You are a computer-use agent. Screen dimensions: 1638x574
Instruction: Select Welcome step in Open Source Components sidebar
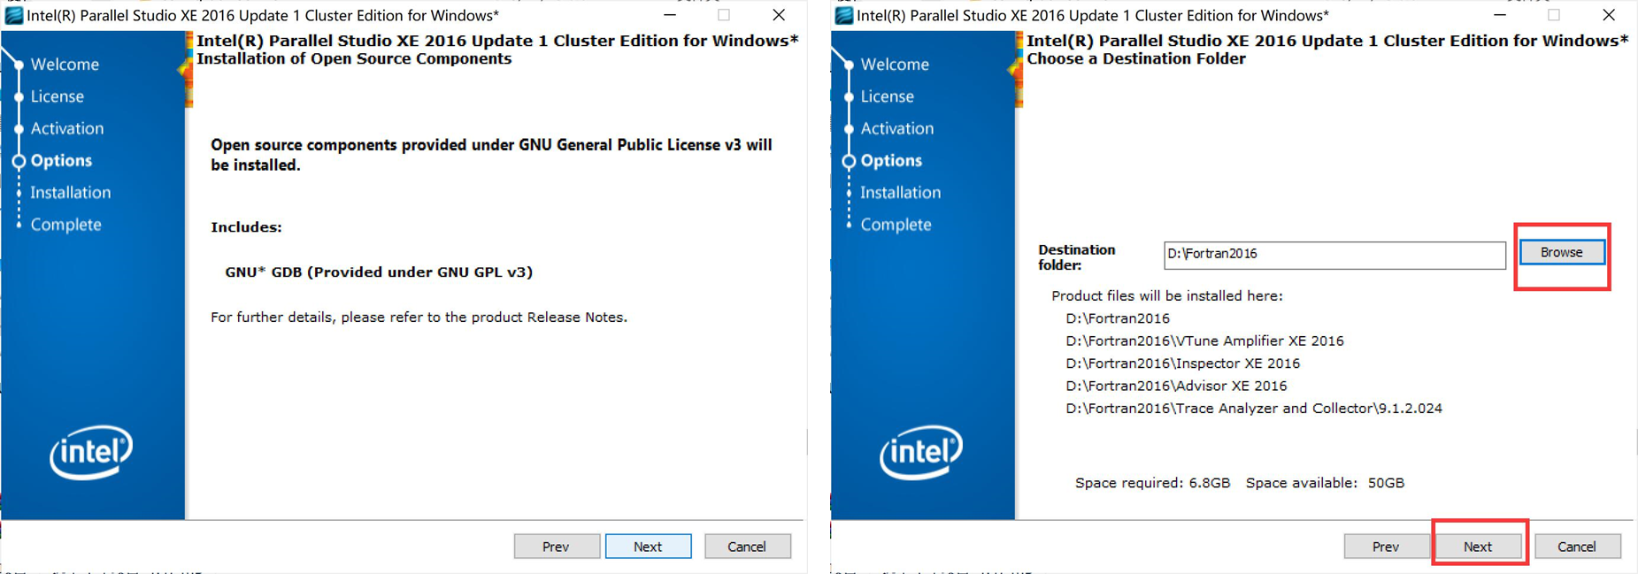(x=65, y=65)
